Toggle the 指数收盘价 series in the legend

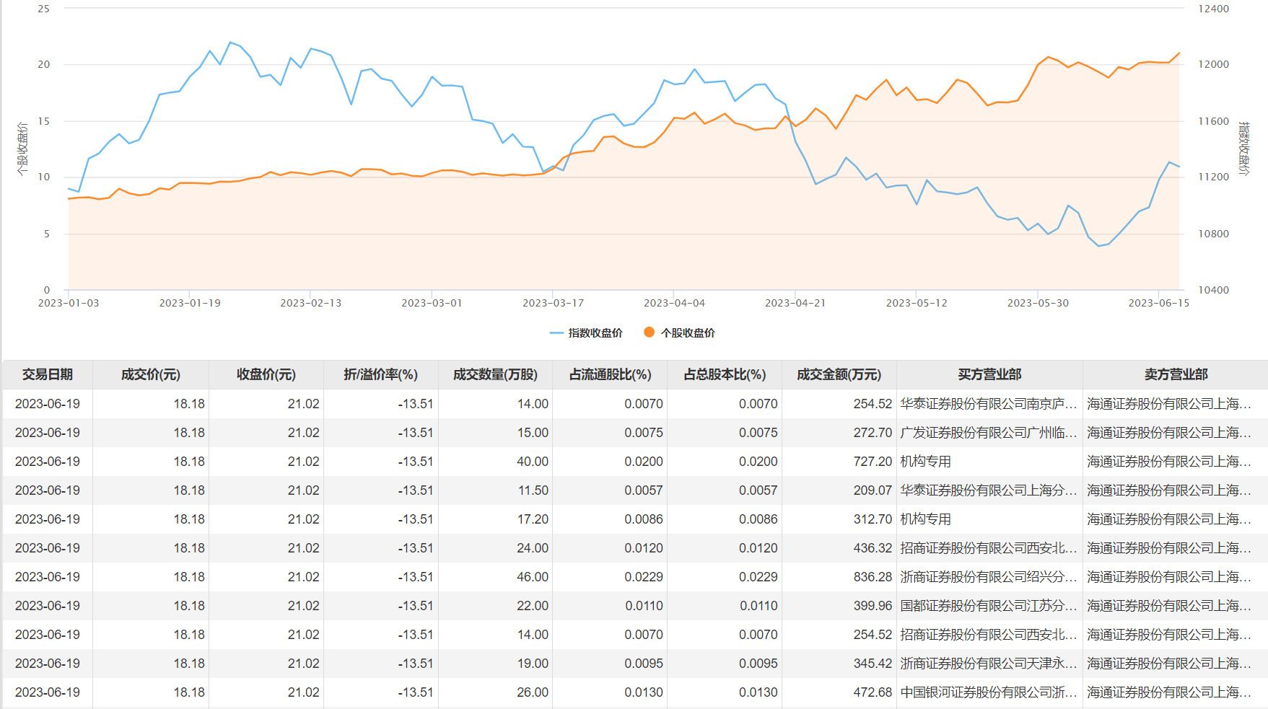(586, 333)
